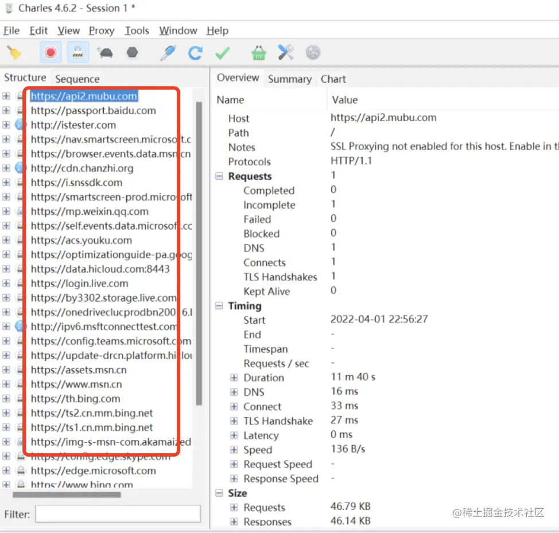Image resolution: width=559 pixels, height=533 pixels.
Task: Open Tools via wrench and screwdriver icon
Action: [286, 52]
